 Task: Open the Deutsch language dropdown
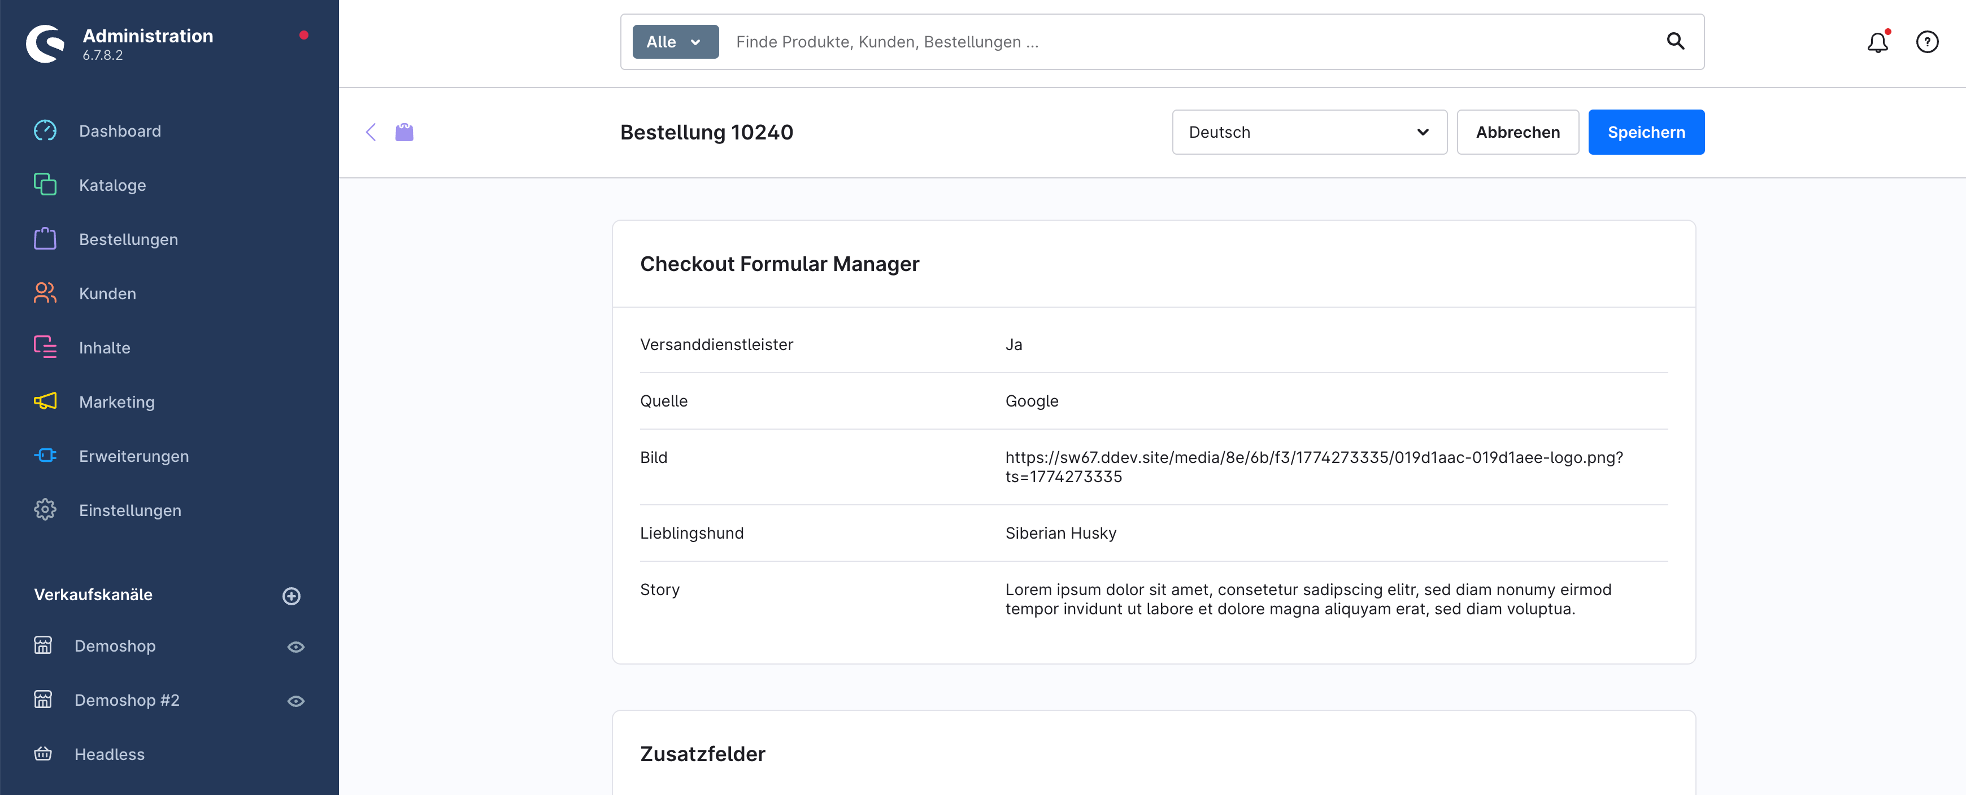(x=1308, y=132)
